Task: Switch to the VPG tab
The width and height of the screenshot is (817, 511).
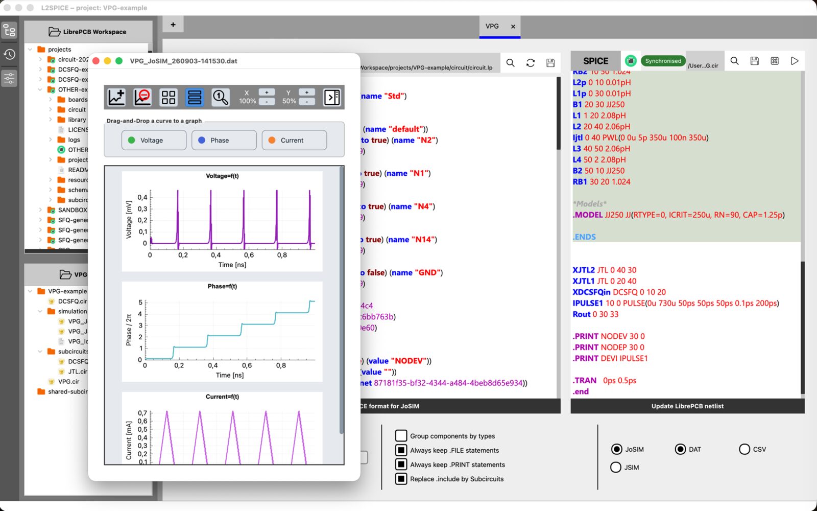Action: tap(492, 26)
